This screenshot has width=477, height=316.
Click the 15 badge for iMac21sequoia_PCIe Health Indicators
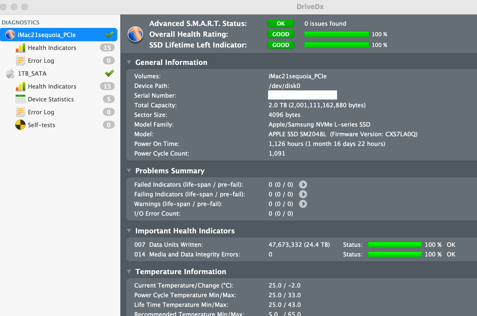(x=107, y=48)
